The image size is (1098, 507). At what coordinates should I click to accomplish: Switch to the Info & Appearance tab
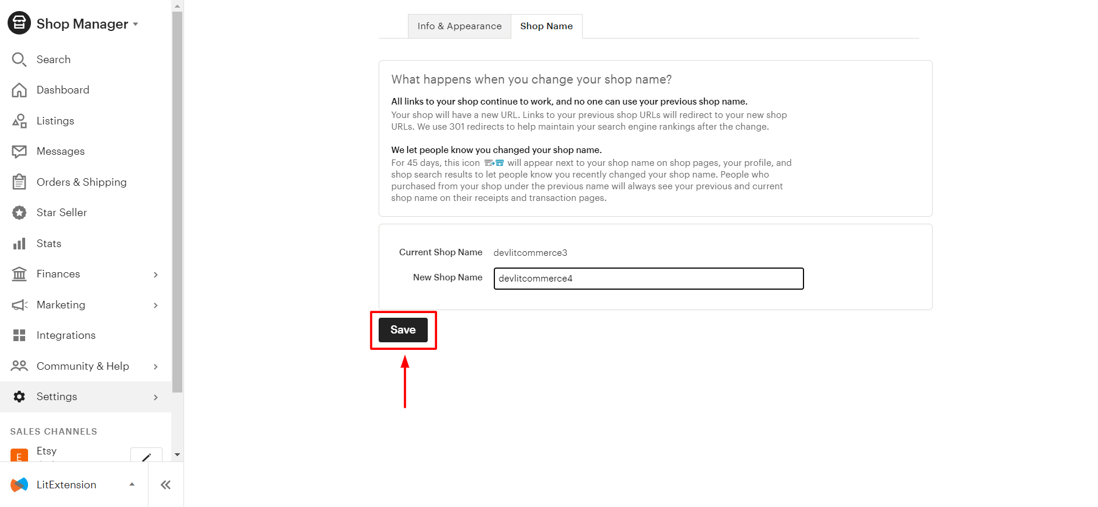(x=459, y=26)
